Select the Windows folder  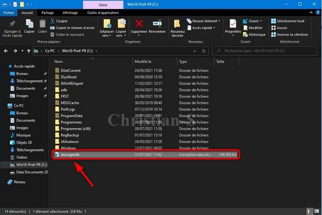(x=68, y=148)
